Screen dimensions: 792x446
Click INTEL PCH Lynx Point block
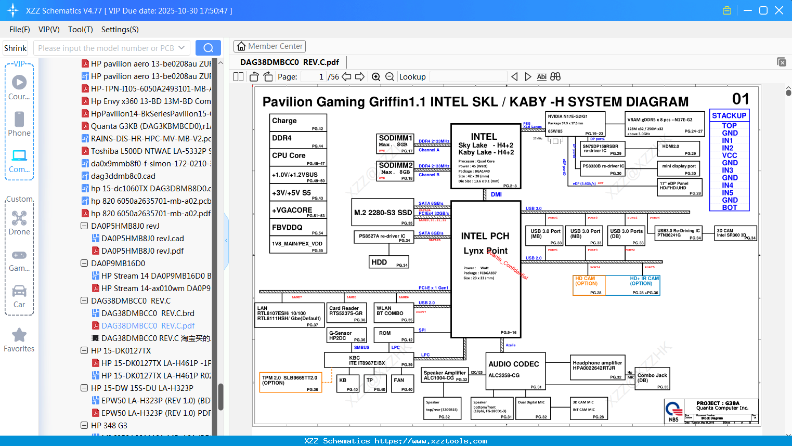point(485,269)
